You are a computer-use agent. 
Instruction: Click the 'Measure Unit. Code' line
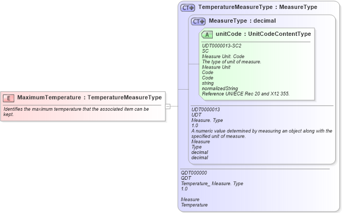pyautogui.click(x=223, y=56)
